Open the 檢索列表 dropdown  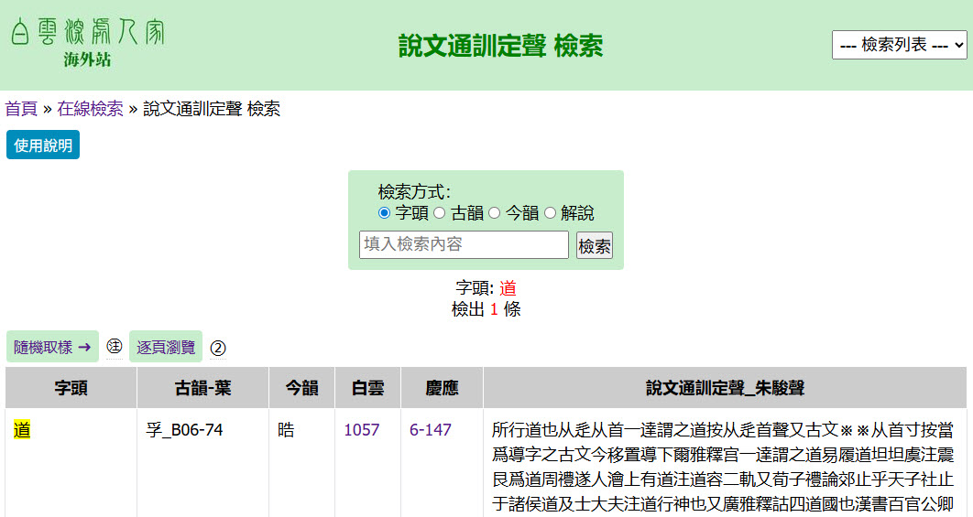coord(899,45)
